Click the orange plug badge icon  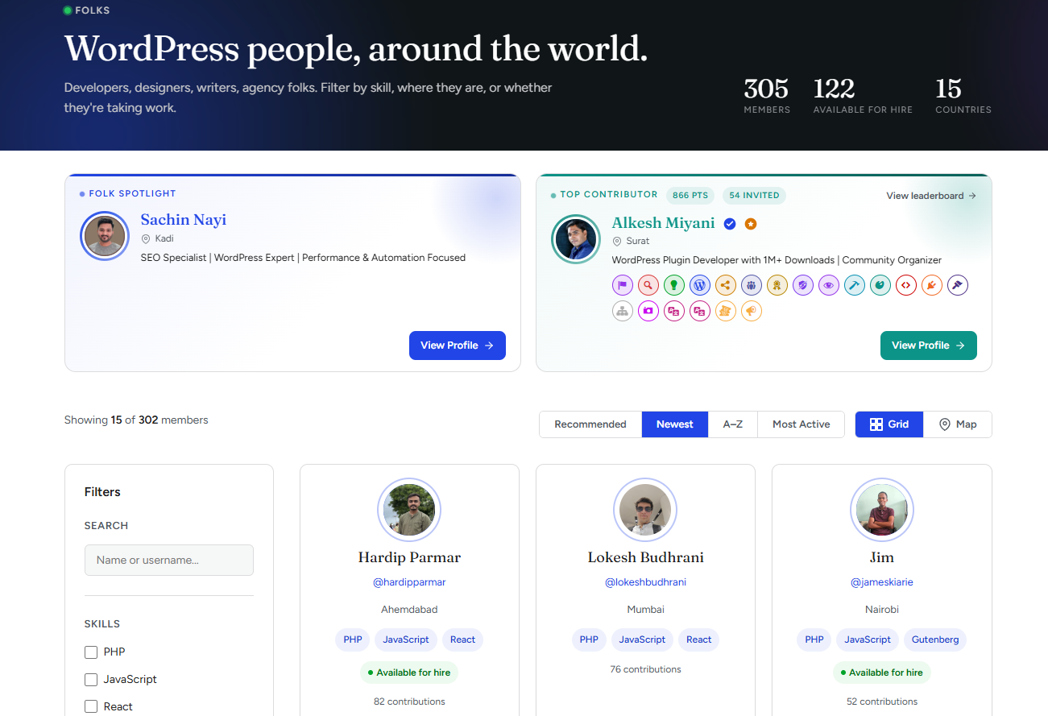(932, 285)
